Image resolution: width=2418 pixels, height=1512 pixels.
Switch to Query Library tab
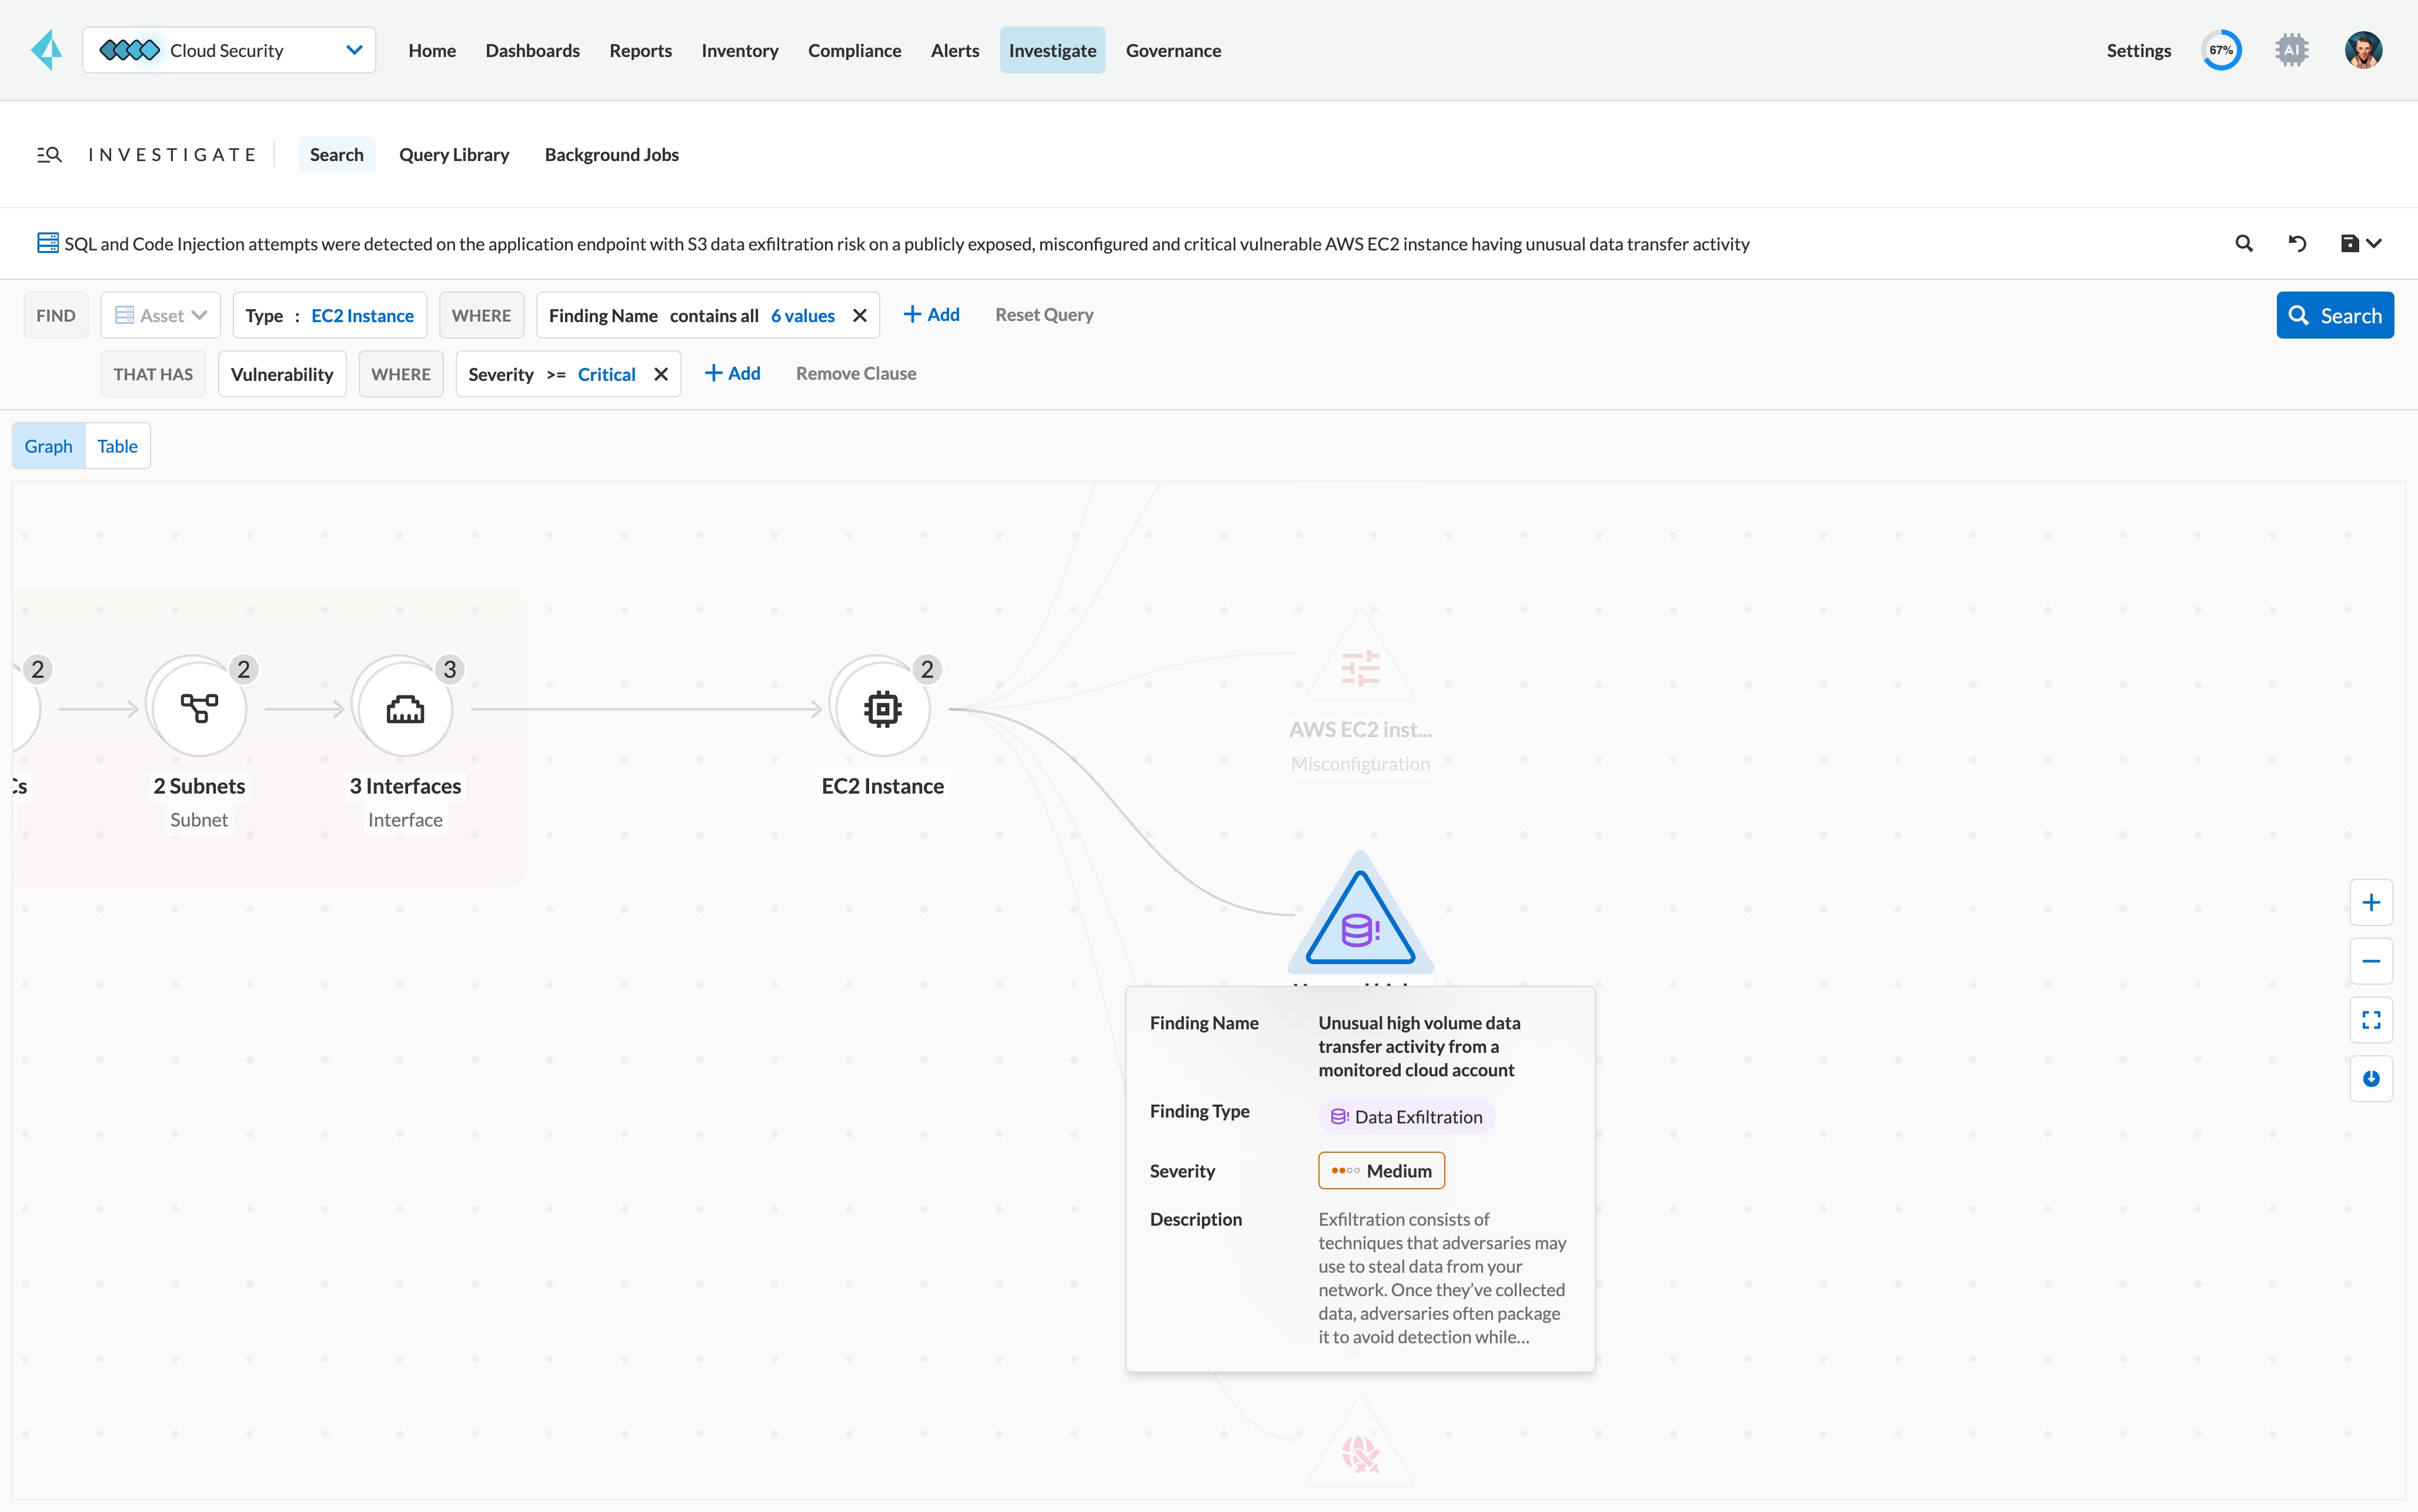point(454,155)
